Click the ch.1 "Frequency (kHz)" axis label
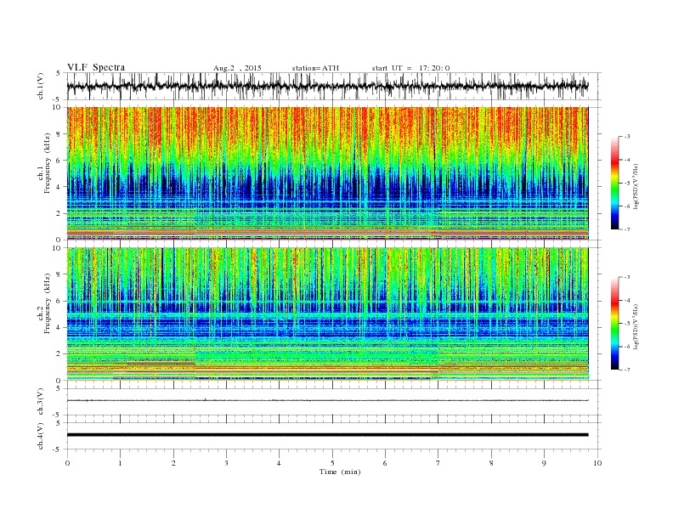Image resolution: width=673 pixels, height=520 pixels. (x=48, y=163)
